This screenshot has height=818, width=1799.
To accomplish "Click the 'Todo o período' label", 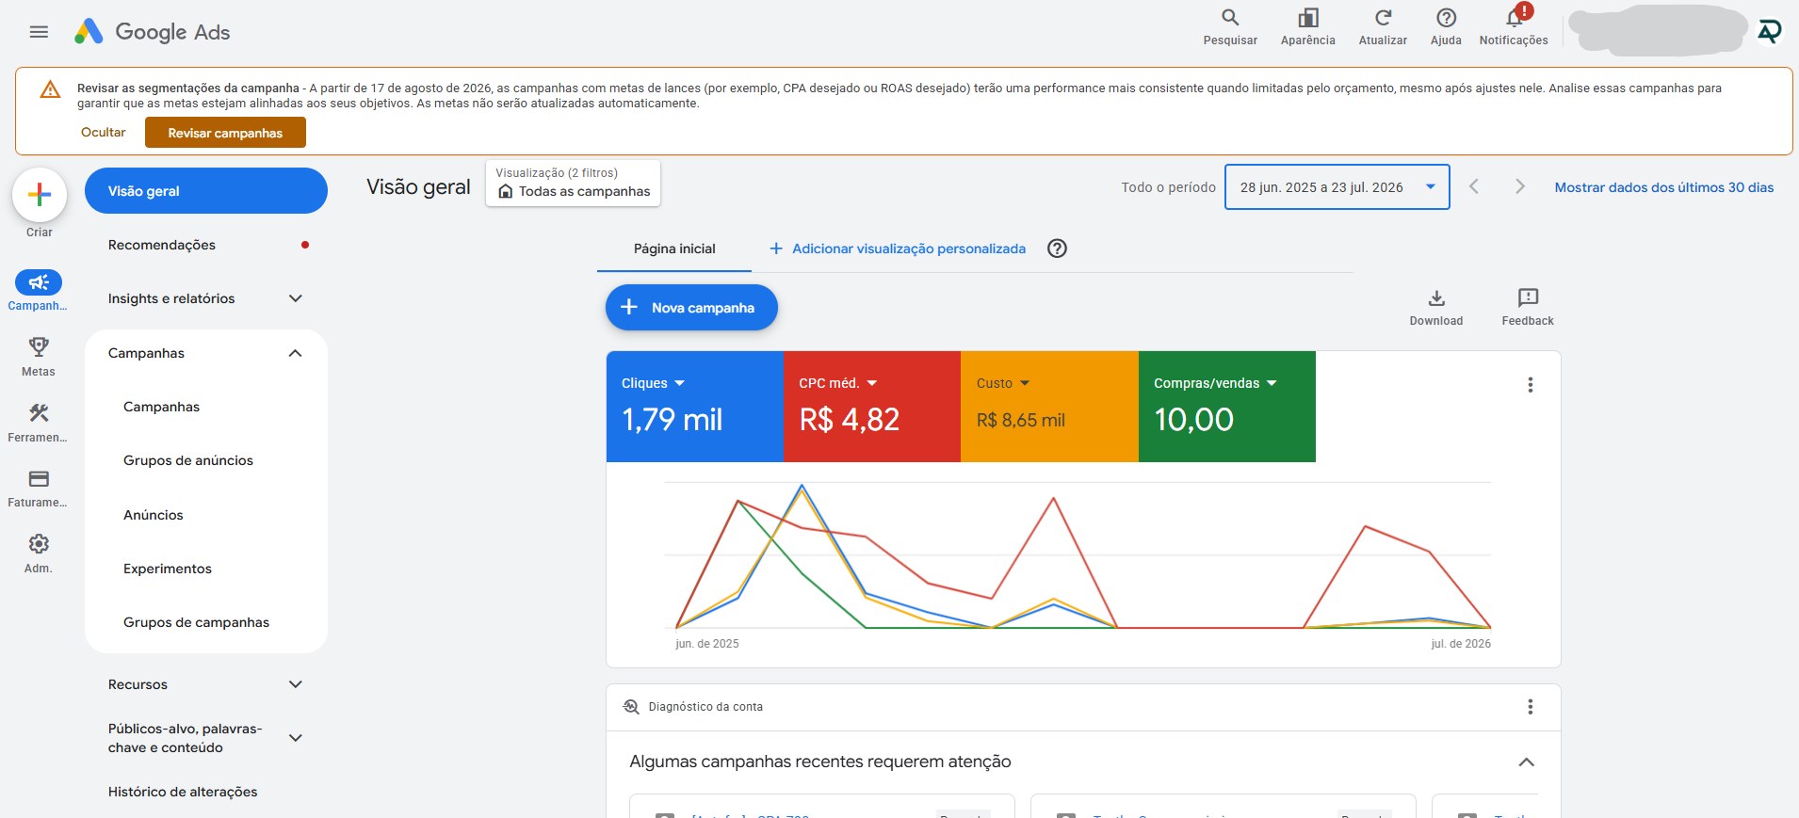I will (1168, 187).
